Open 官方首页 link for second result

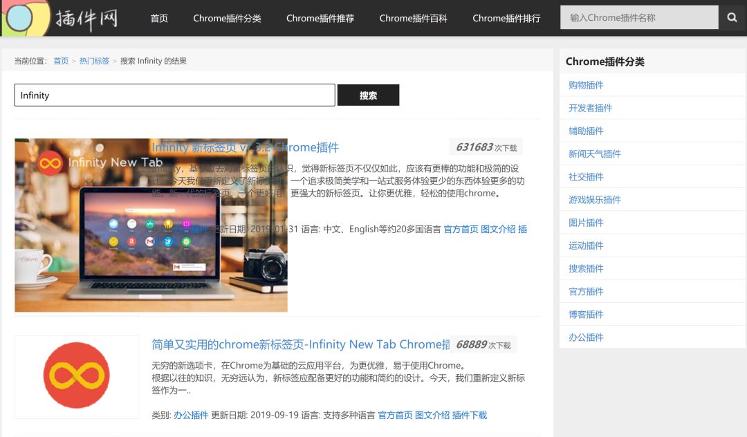coord(395,415)
